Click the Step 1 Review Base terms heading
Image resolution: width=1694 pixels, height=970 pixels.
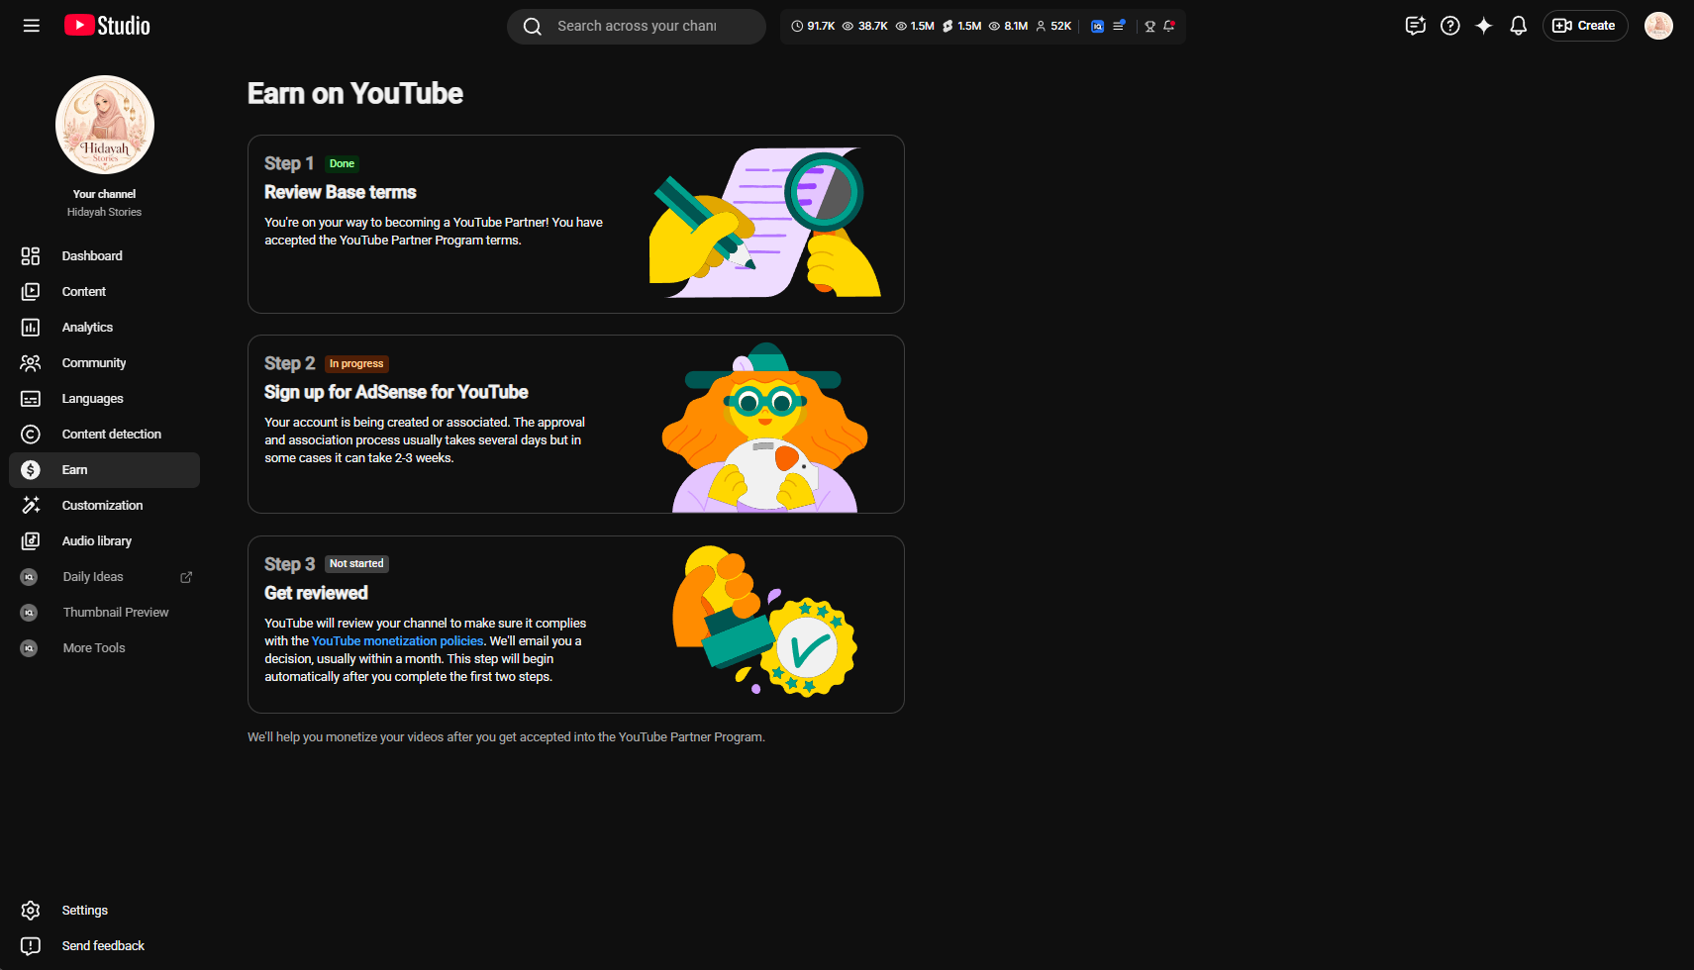(341, 192)
